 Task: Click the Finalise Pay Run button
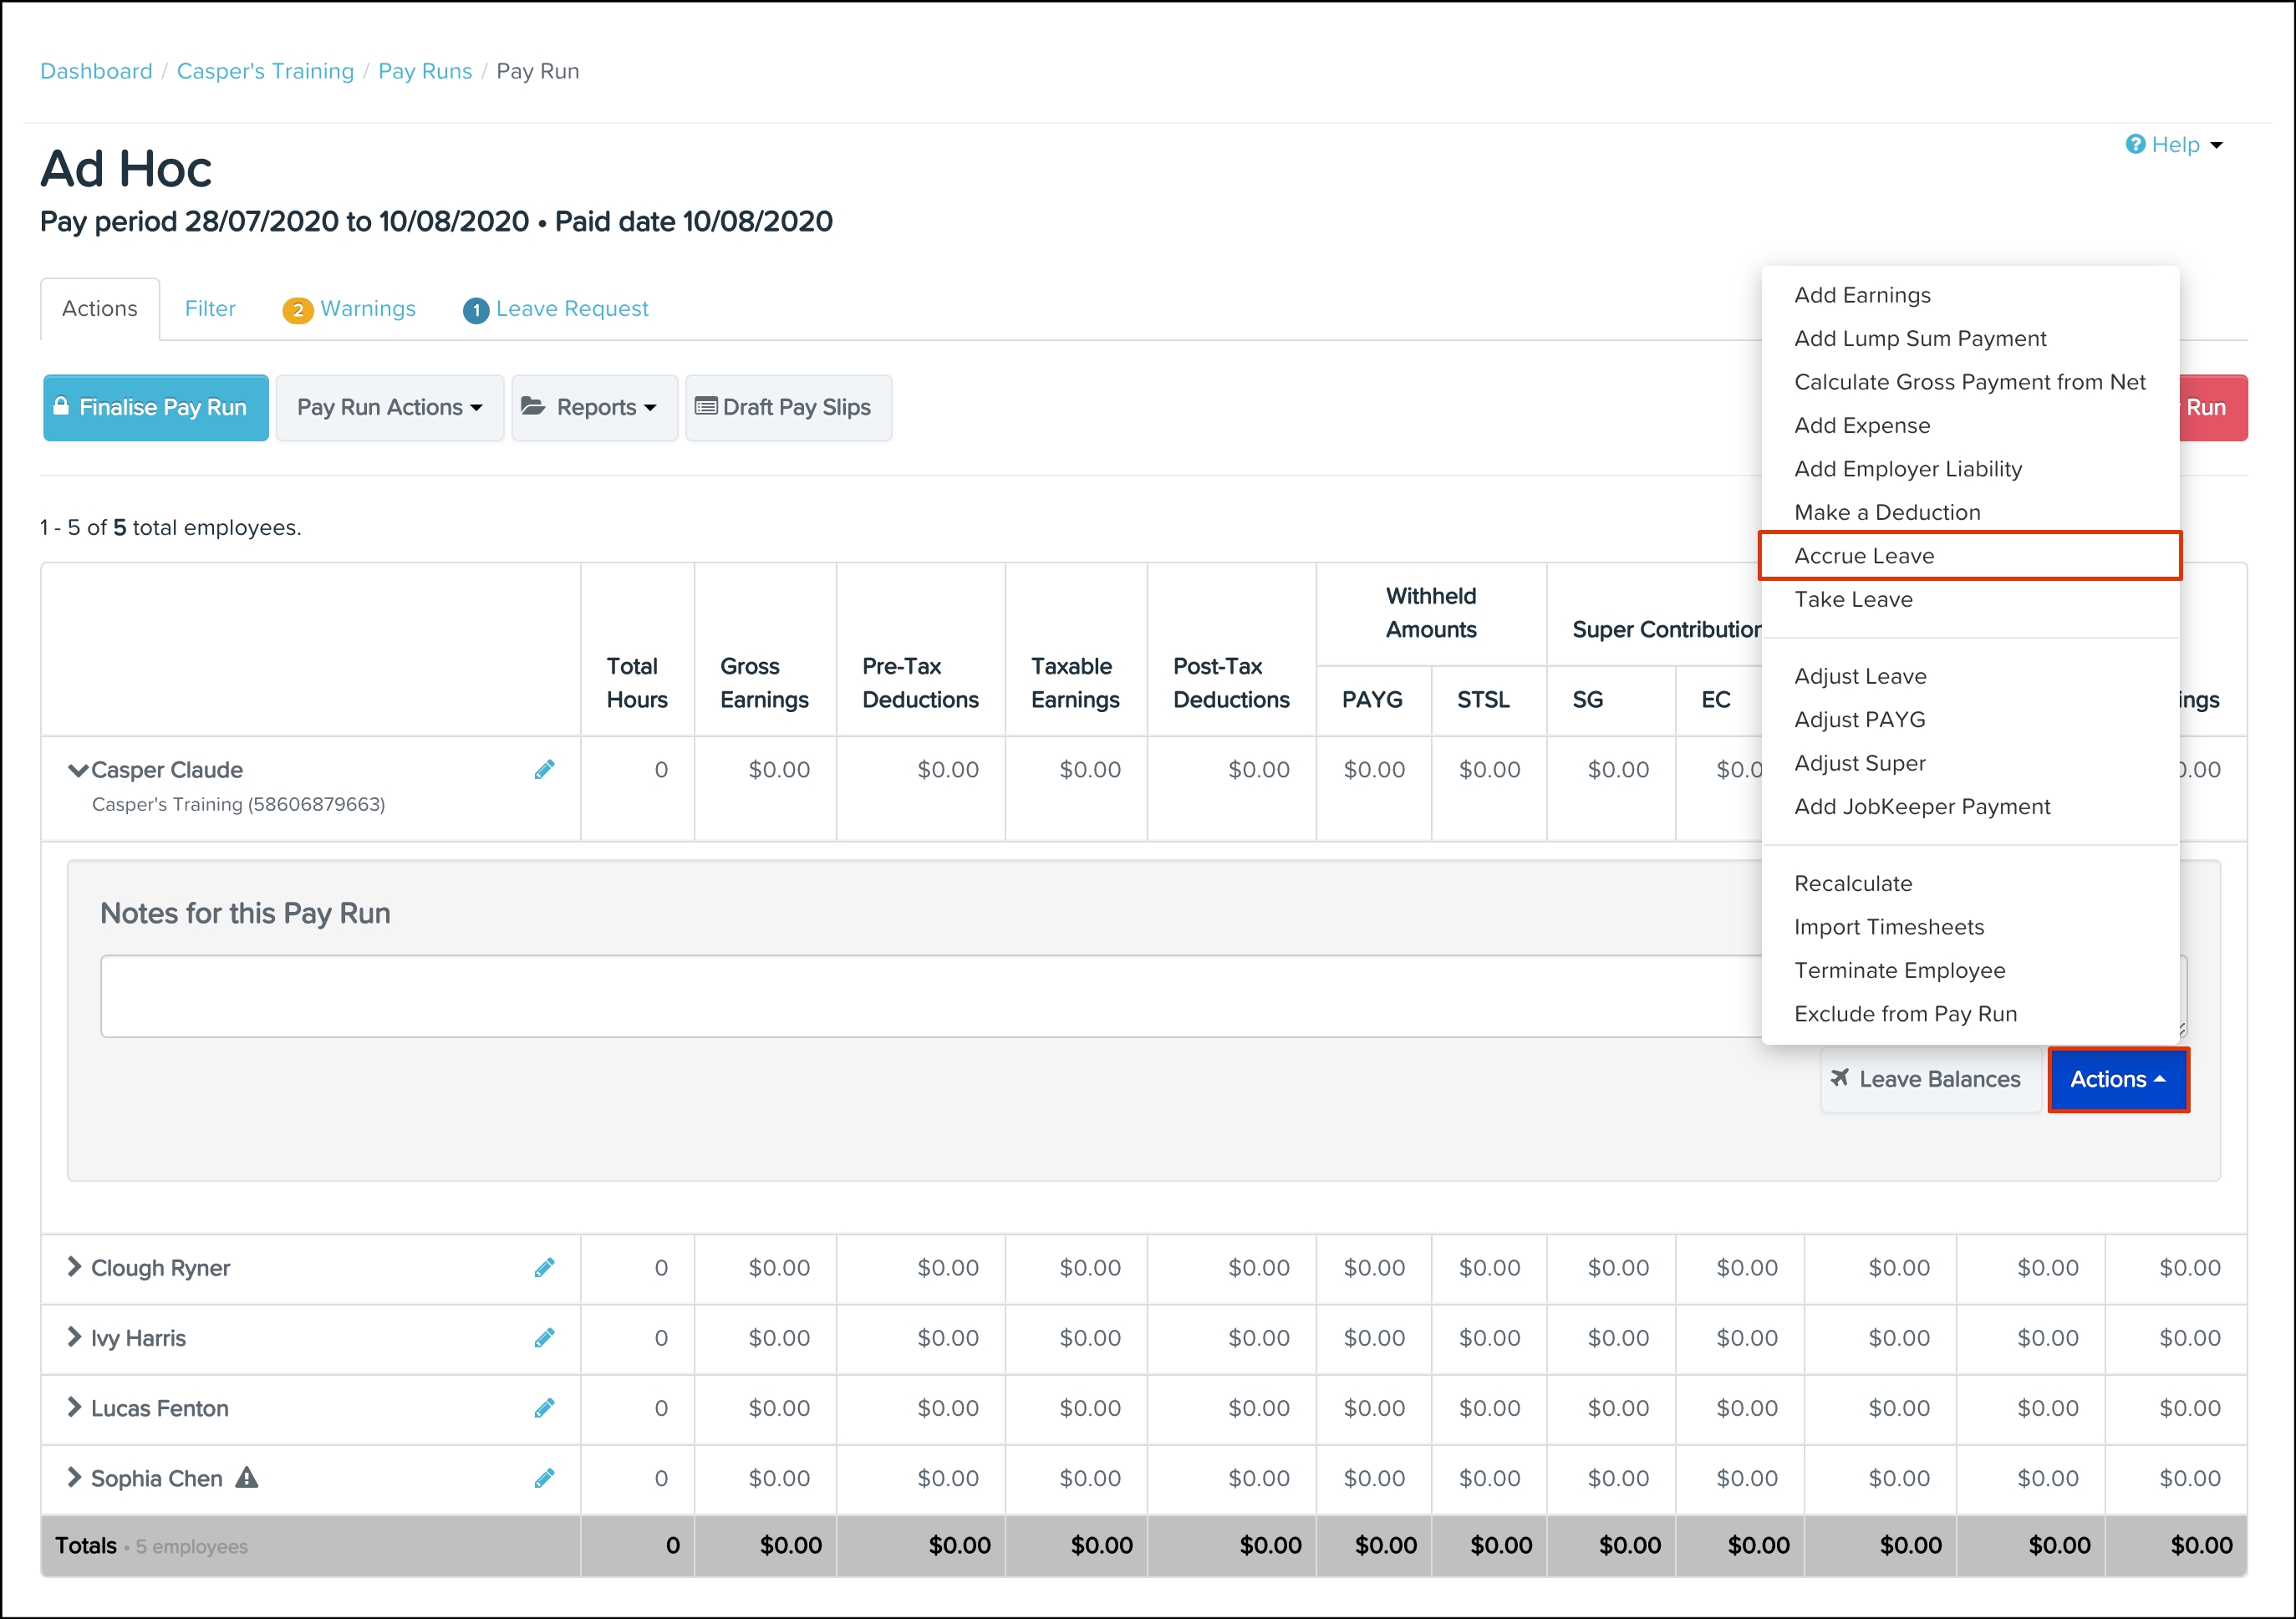tap(156, 407)
